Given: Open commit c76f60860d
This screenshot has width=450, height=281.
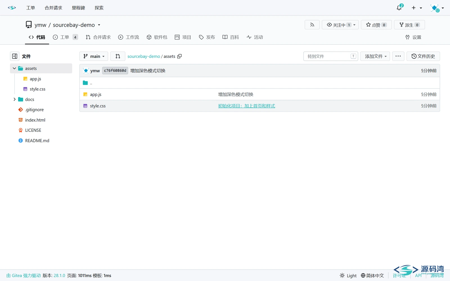Looking at the screenshot, I should 115,71.
